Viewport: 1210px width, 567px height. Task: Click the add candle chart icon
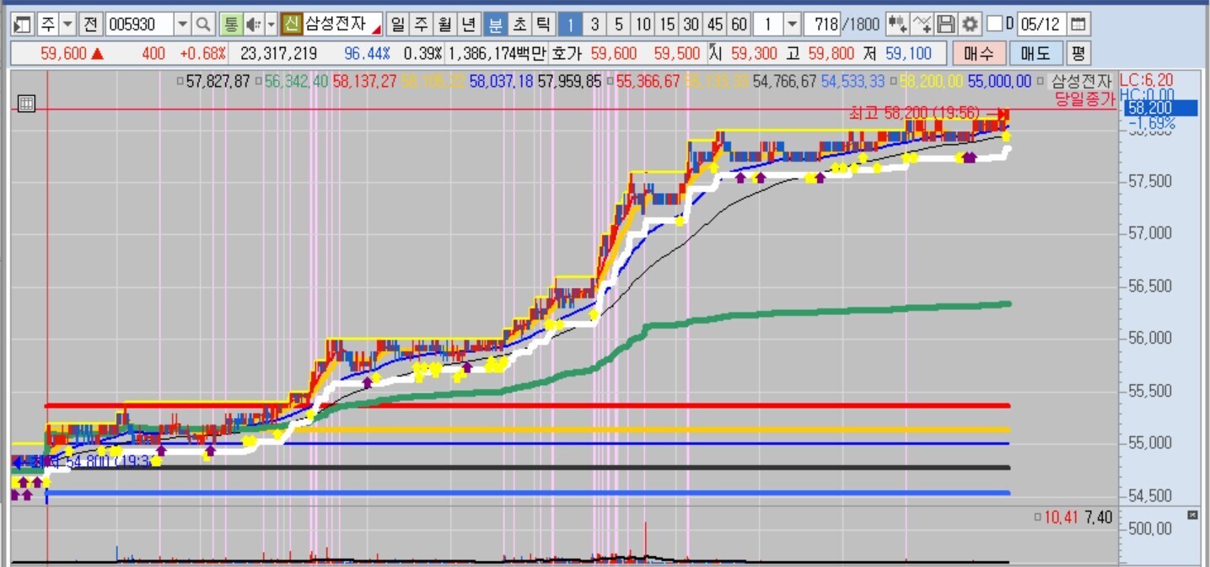coord(899,24)
